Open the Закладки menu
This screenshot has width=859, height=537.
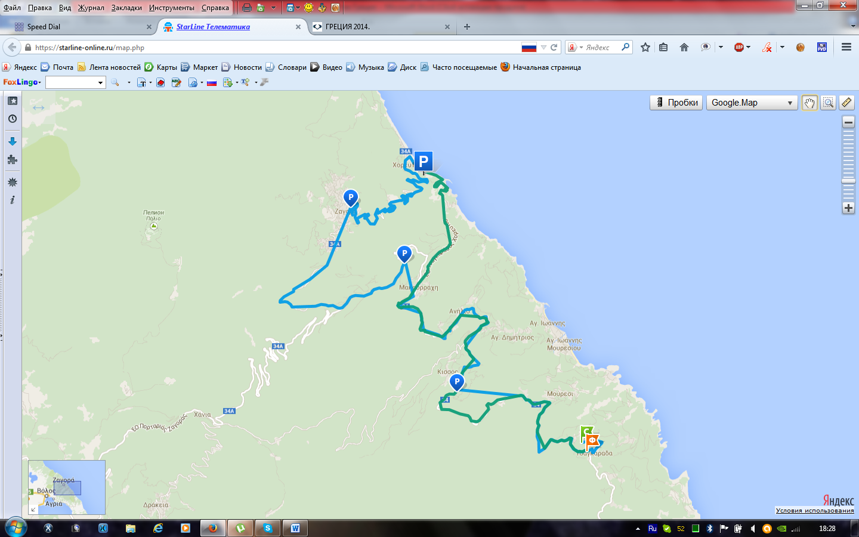pyautogui.click(x=126, y=8)
